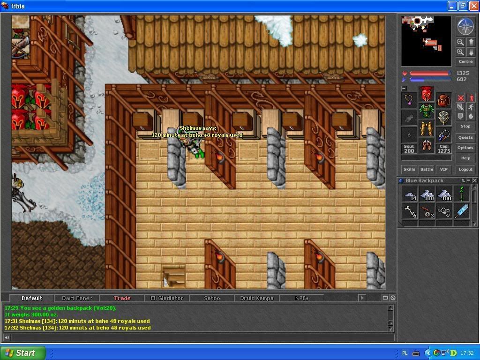This screenshot has width=480, height=360.
Task: Show more chat tabs with right arrow
Action: pyautogui.click(x=362, y=298)
